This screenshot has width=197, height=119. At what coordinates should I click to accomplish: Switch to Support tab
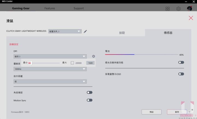[x=79, y=8]
